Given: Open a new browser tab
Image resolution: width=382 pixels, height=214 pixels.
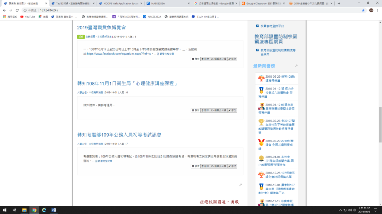Looking at the screenshot, I should point(339,3).
